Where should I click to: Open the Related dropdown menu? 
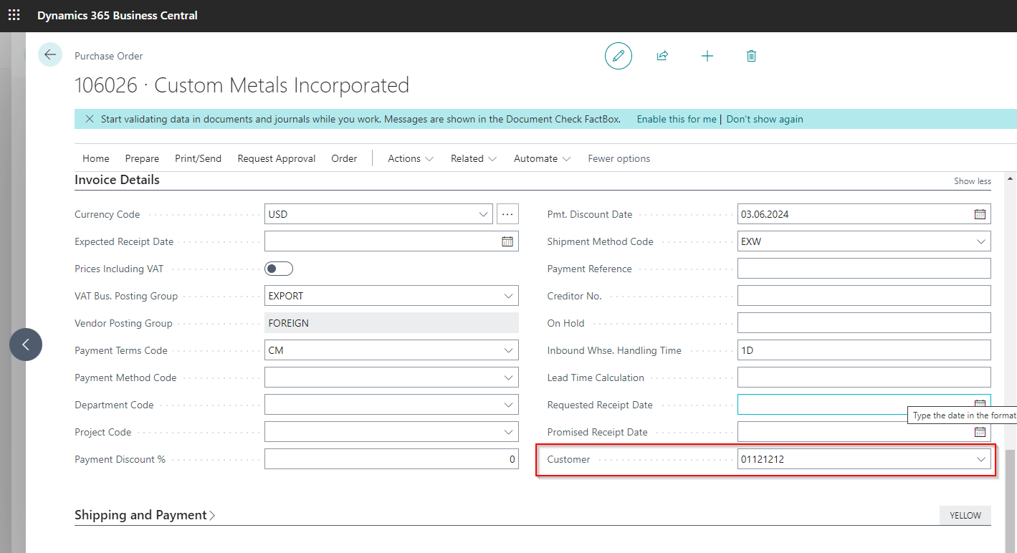(474, 158)
